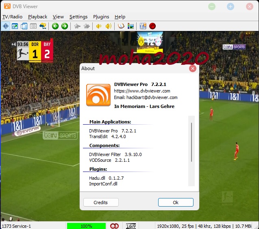Start recording with red record button
The width and height of the screenshot is (259, 229).
click(152, 26)
